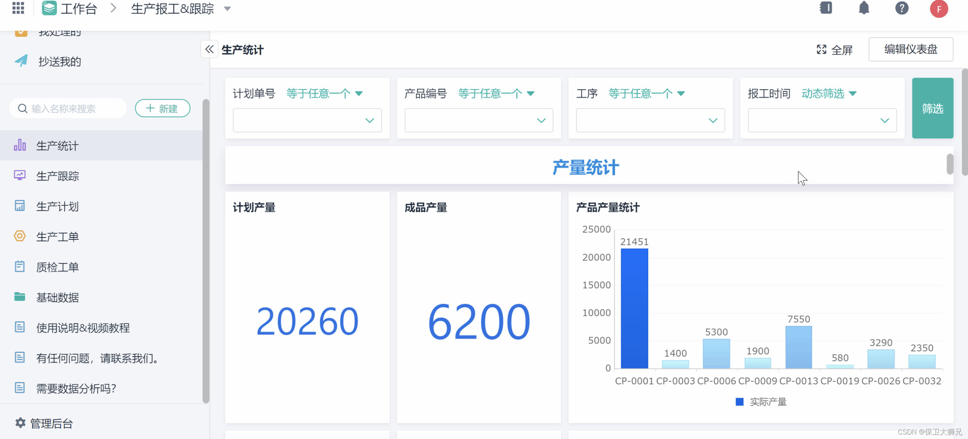Click the CP-0001 bar labeled 21451
This screenshot has height=439, width=968.
click(634, 308)
